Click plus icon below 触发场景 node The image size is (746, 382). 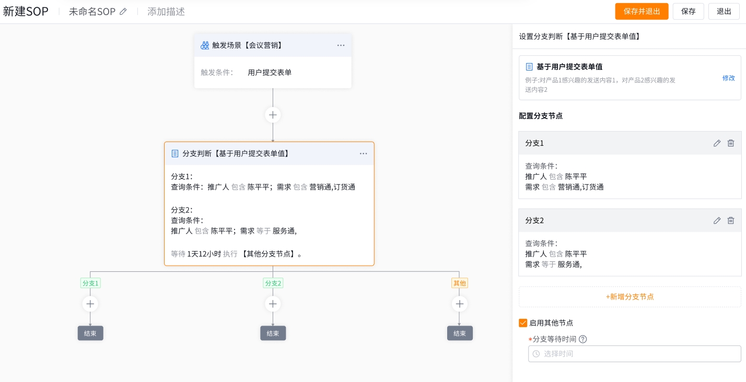coord(273,115)
